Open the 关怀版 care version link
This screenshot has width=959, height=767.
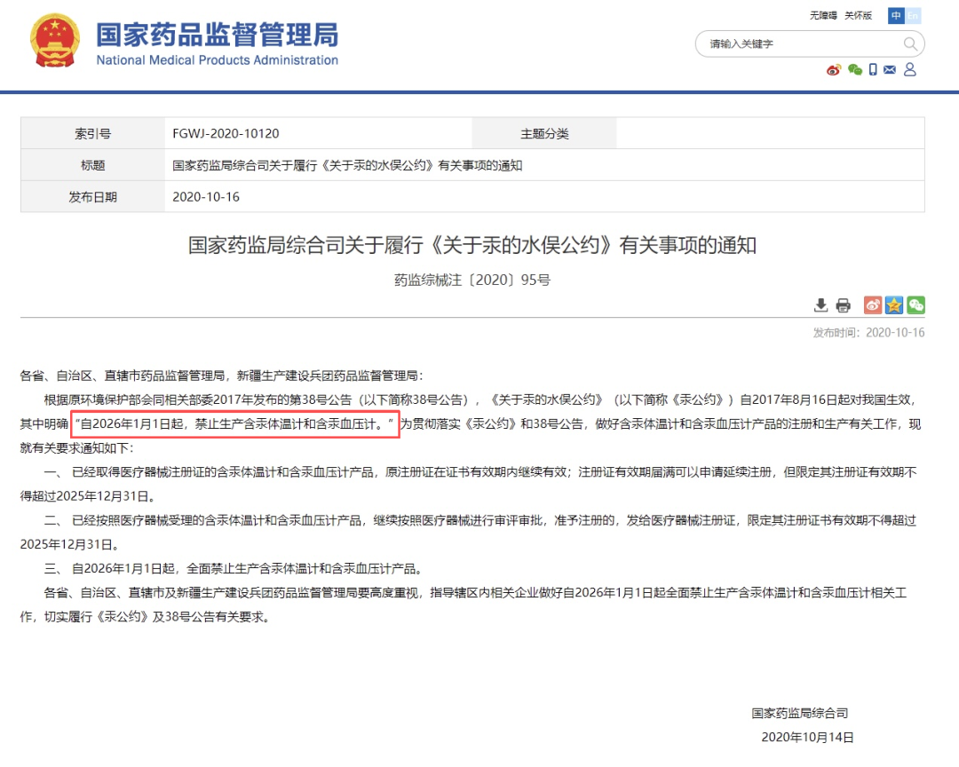(x=858, y=16)
